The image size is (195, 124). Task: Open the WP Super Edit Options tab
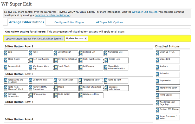click(x=109, y=22)
